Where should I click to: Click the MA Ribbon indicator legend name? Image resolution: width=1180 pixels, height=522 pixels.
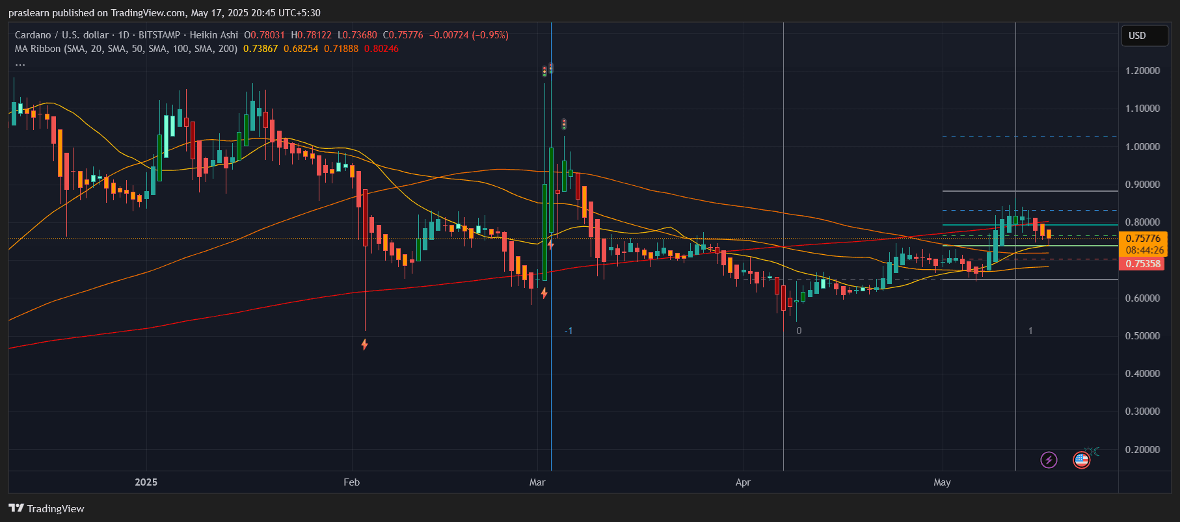click(x=126, y=49)
